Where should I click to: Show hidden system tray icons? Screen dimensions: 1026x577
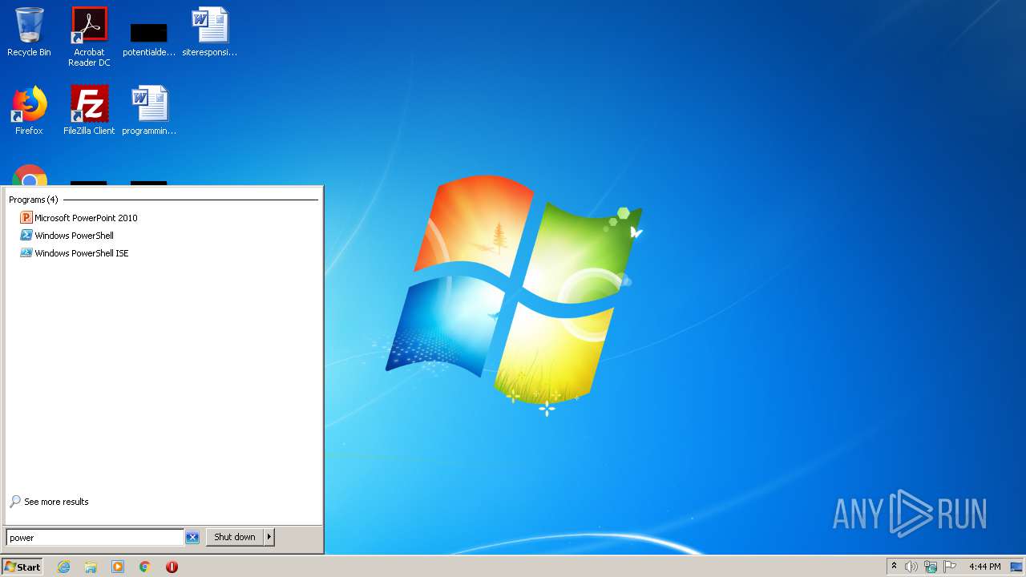coord(894,567)
